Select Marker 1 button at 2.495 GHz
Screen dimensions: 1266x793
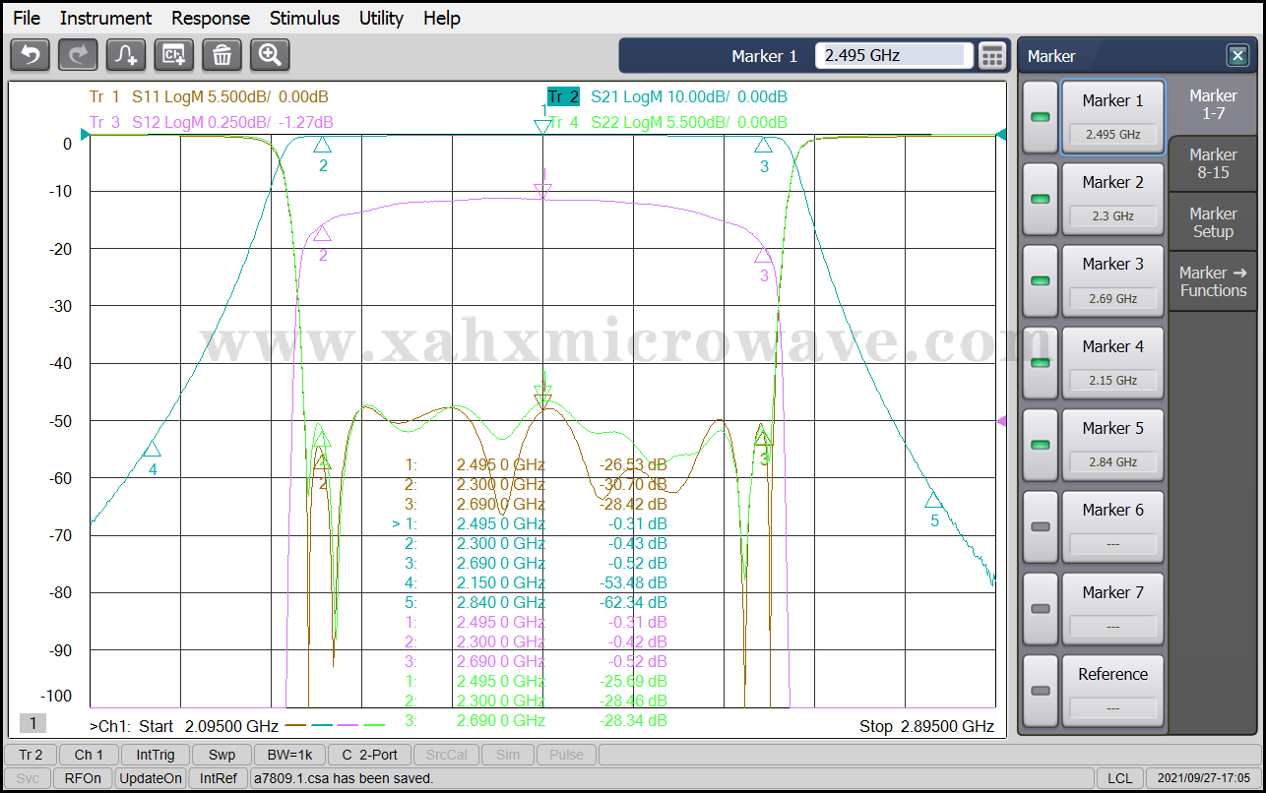1112,117
